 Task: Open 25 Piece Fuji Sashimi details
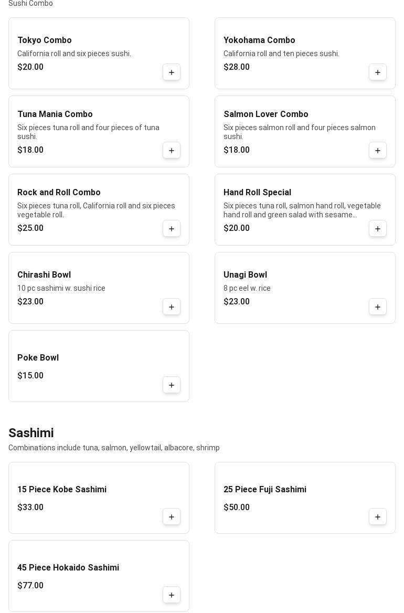pyautogui.click(x=265, y=490)
